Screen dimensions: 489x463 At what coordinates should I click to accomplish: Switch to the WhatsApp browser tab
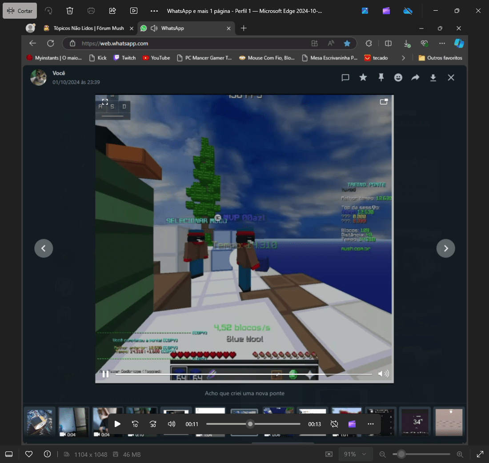pyautogui.click(x=187, y=28)
